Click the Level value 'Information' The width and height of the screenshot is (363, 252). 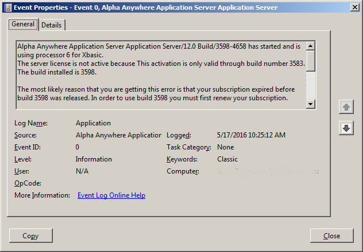[94, 159]
